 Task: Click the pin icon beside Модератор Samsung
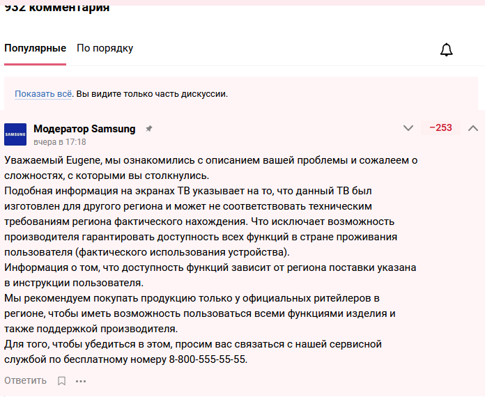[148, 129]
